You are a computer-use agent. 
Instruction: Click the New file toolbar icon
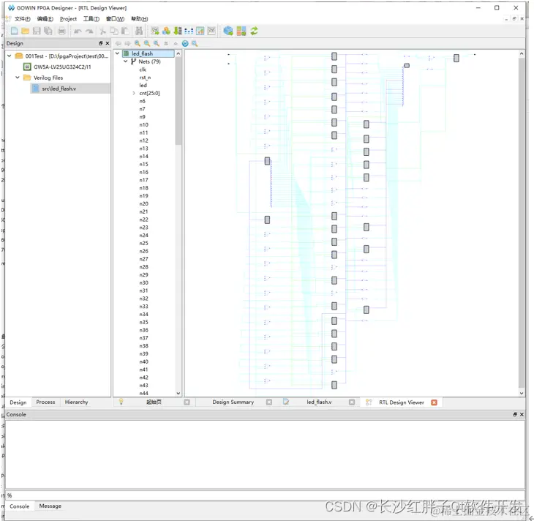(15, 31)
